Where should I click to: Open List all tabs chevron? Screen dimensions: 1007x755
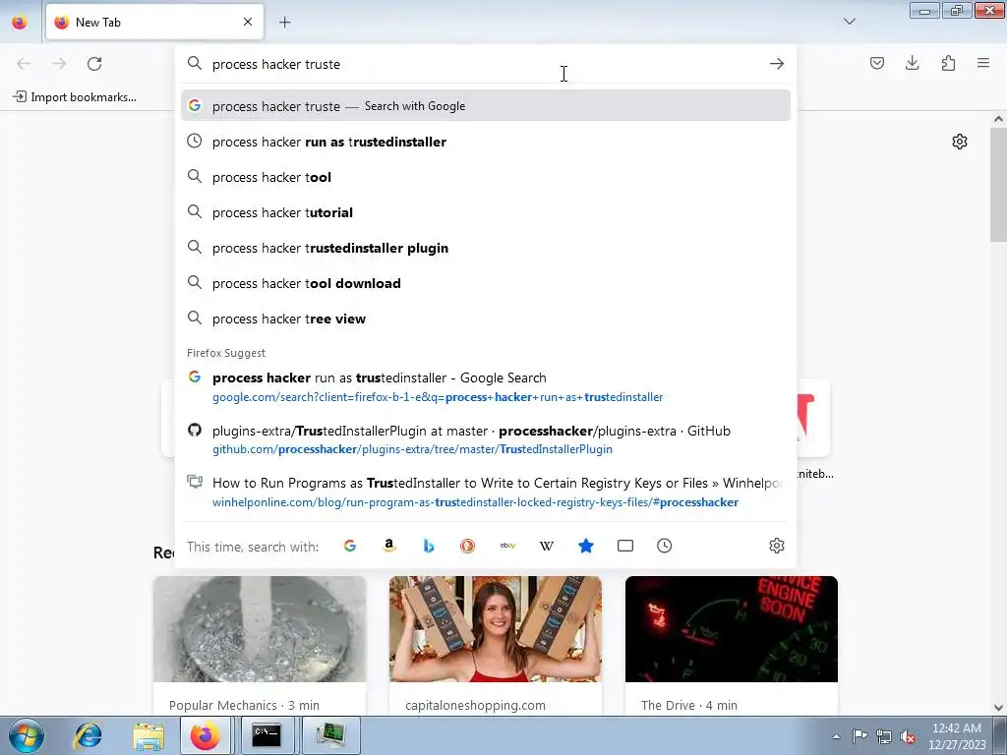pos(850,22)
